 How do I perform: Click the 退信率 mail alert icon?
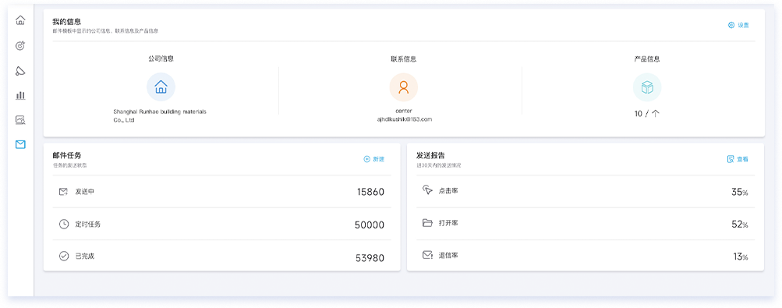click(x=427, y=255)
